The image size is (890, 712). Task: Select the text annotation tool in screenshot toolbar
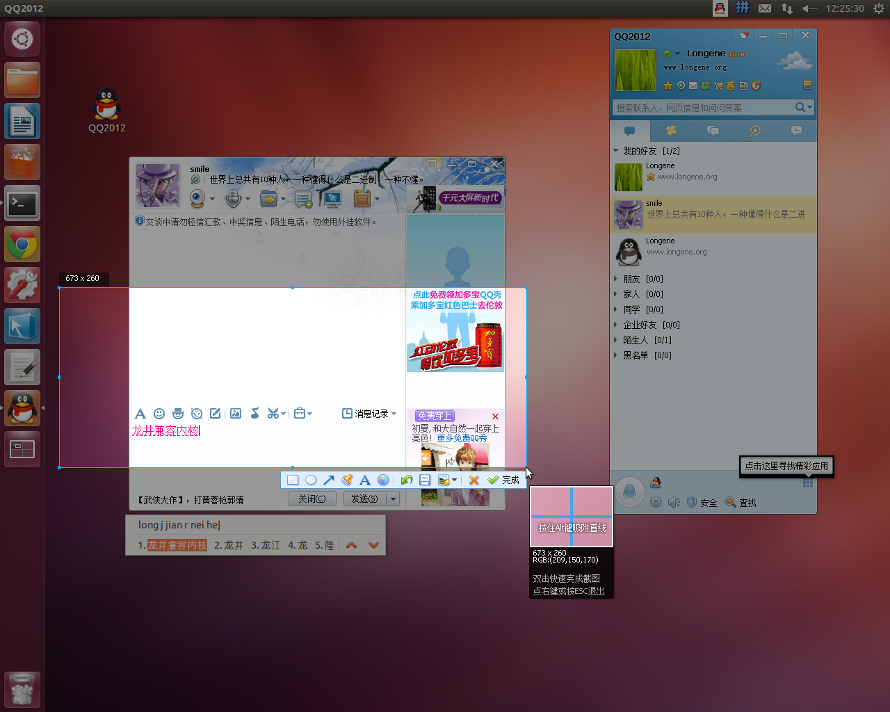point(364,480)
